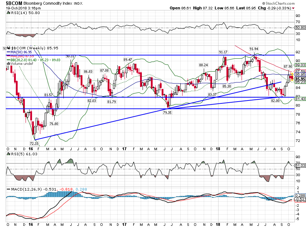Click the 0.288 MACD histogram axis tag
Image resolution: width=306 pixels, height=228 pixels.
click(x=300, y=195)
